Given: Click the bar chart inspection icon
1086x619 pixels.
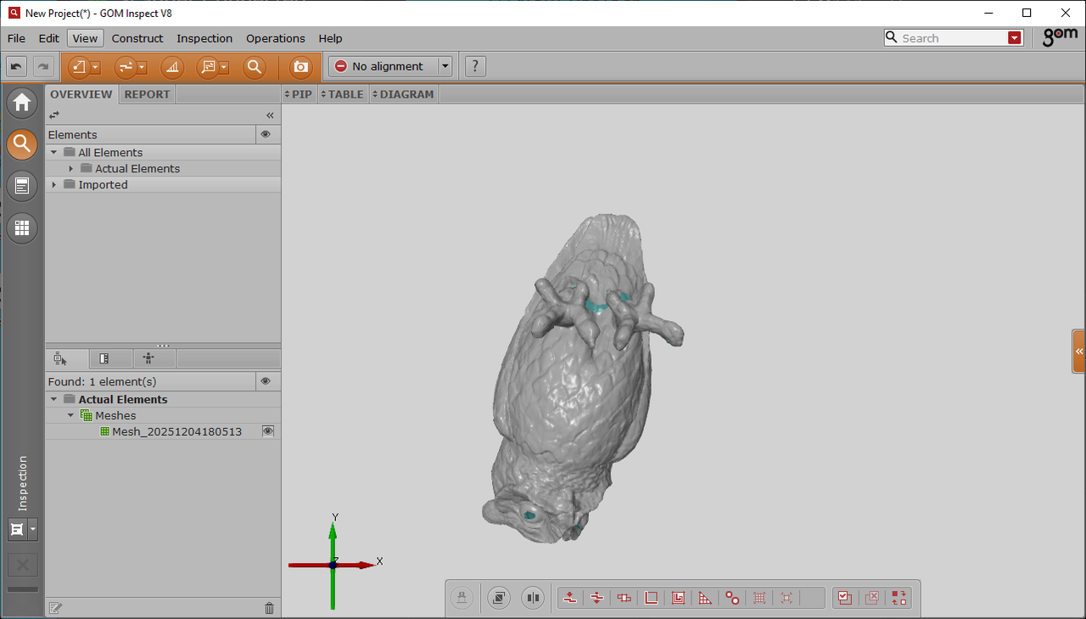Looking at the screenshot, I should point(172,67).
